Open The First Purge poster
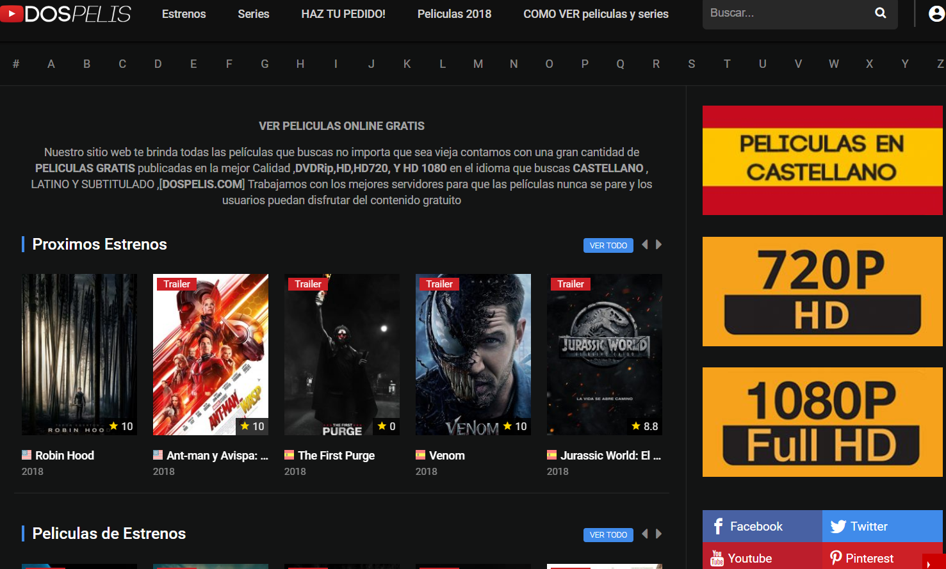The width and height of the screenshot is (946, 569). click(342, 355)
